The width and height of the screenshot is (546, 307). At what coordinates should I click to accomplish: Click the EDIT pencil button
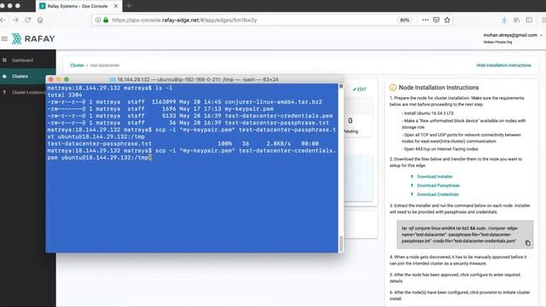click(x=360, y=90)
